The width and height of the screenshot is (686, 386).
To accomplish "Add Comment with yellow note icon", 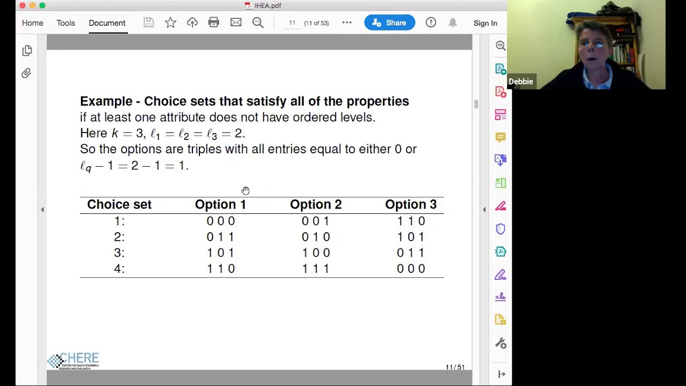I will coord(501,138).
